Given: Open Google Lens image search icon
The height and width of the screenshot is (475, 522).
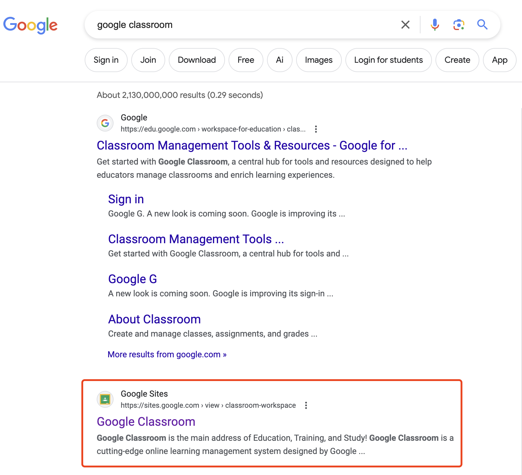Looking at the screenshot, I should click(459, 25).
